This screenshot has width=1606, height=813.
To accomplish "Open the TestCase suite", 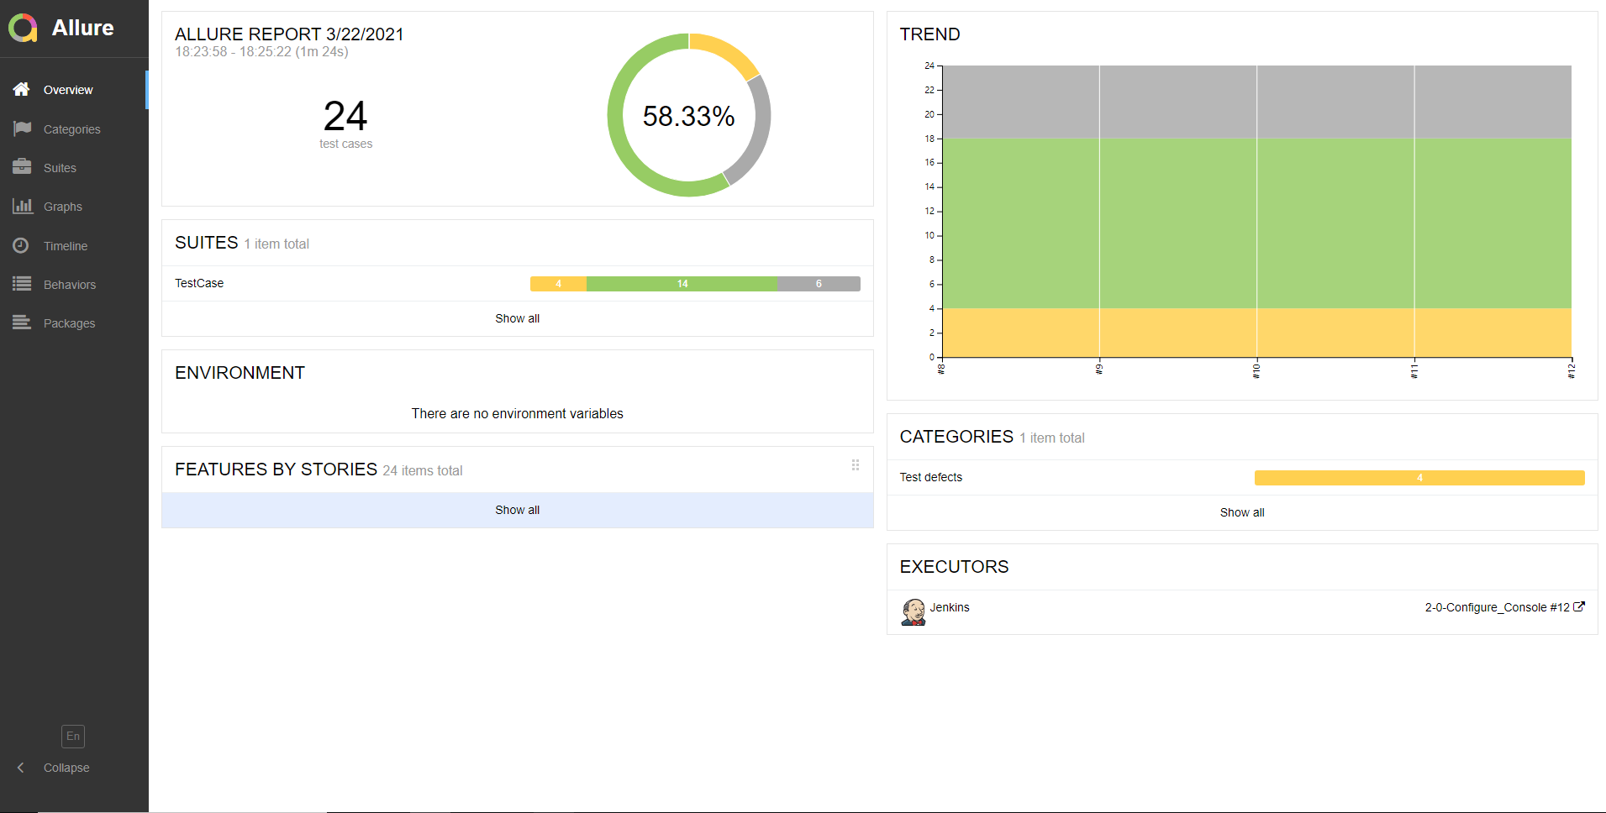I will click(199, 283).
